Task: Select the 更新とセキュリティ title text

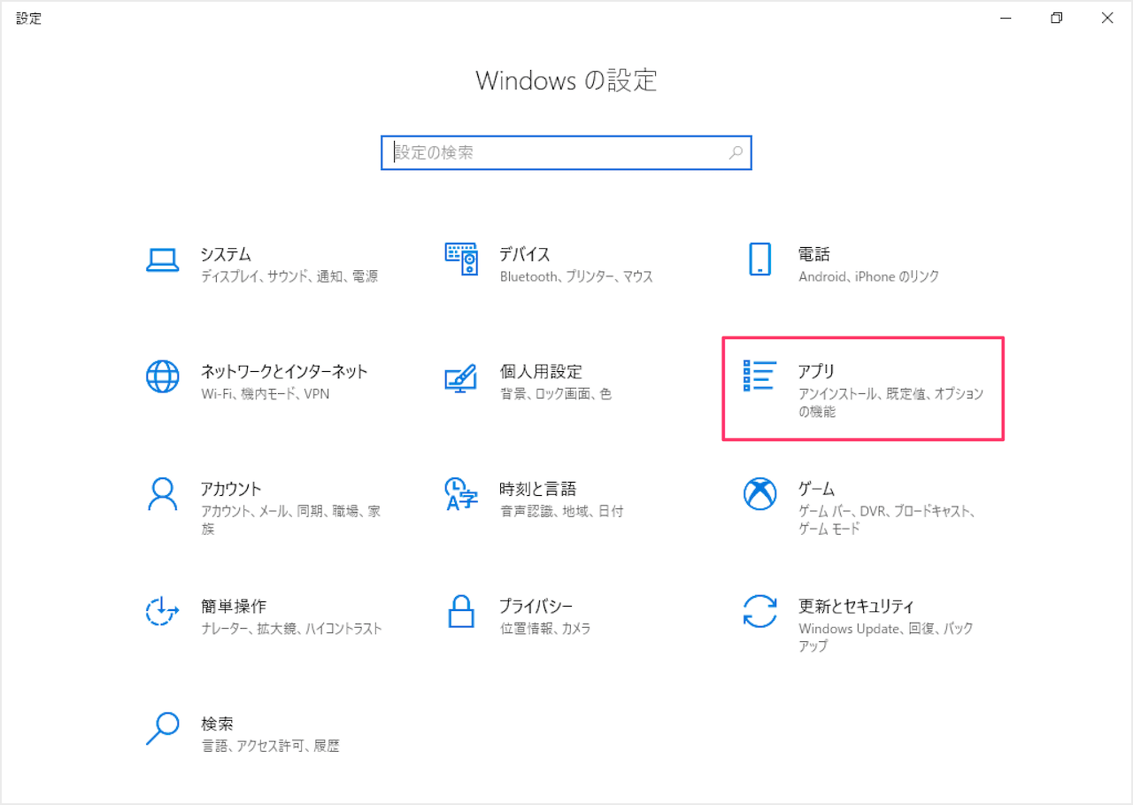Action: click(x=856, y=607)
